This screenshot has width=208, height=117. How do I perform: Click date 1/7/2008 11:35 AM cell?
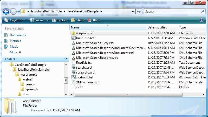[160, 38]
